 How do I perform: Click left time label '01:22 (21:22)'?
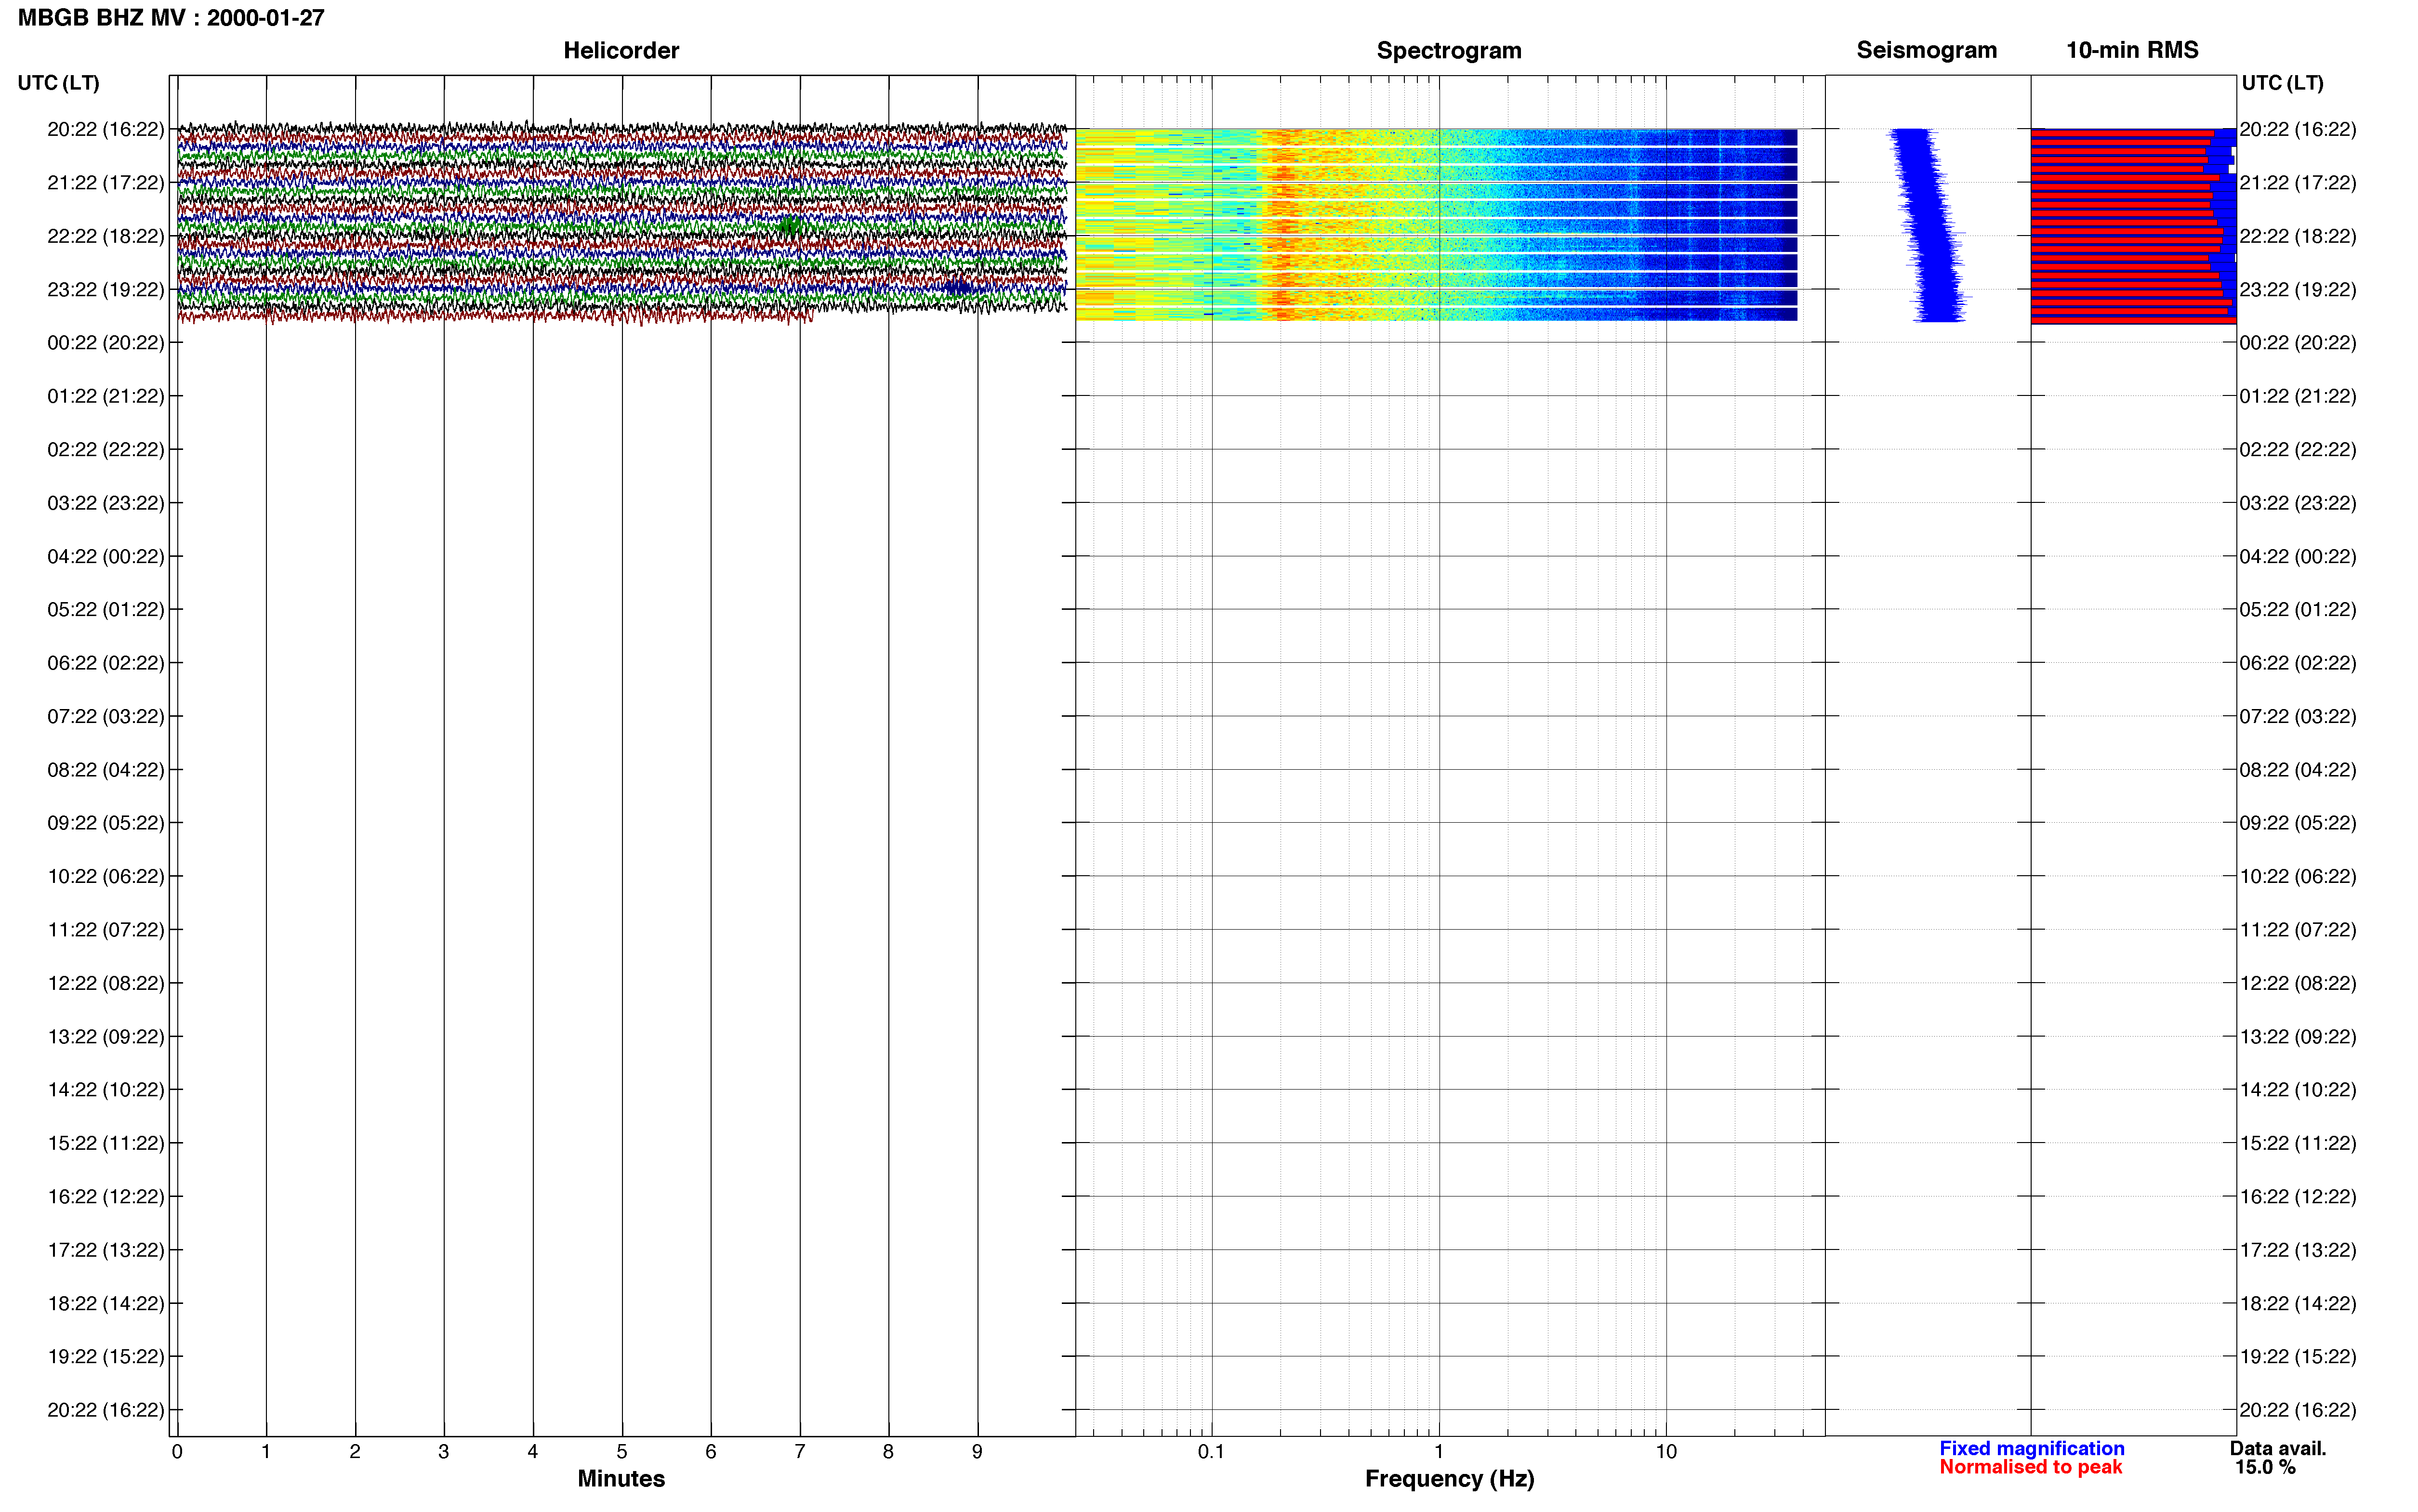coord(106,396)
